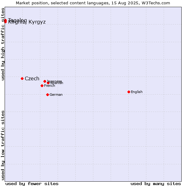The width and height of the screenshot is (186, 186).
Task: Click the 'used by low traffic sites' axis label
Action: pos(3,145)
